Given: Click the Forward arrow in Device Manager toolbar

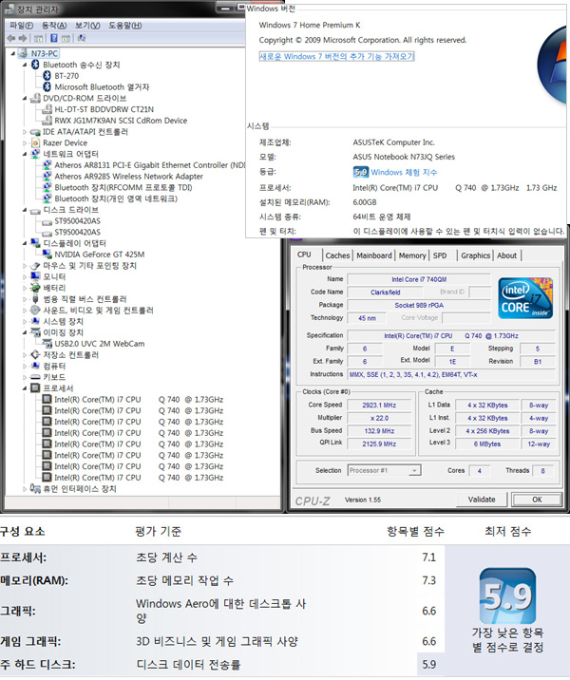Looking at the screenshot, I should point(23,38).
